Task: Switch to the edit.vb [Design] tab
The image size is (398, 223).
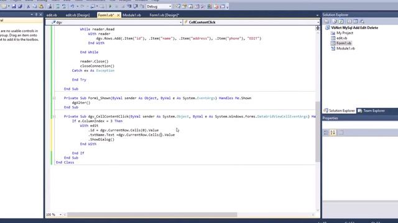Action: [x=77, y=15]
